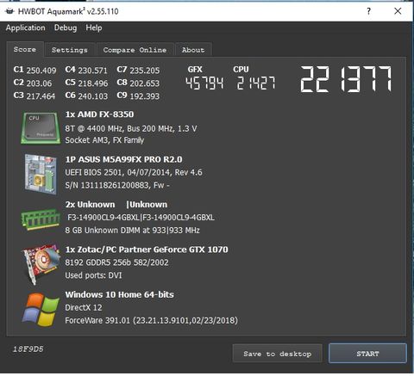Screen dimensions: 414x376
Task: Click the CPU score 21427
Action: pos(256,83)
